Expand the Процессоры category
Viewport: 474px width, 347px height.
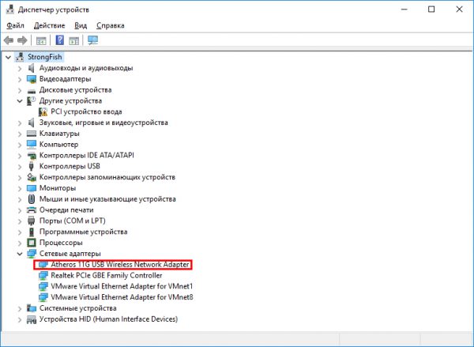coord(20,243)
